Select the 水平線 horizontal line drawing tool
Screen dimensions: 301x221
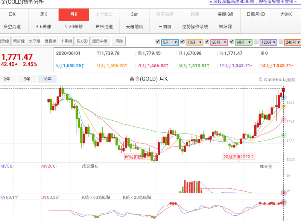(35, 41)
